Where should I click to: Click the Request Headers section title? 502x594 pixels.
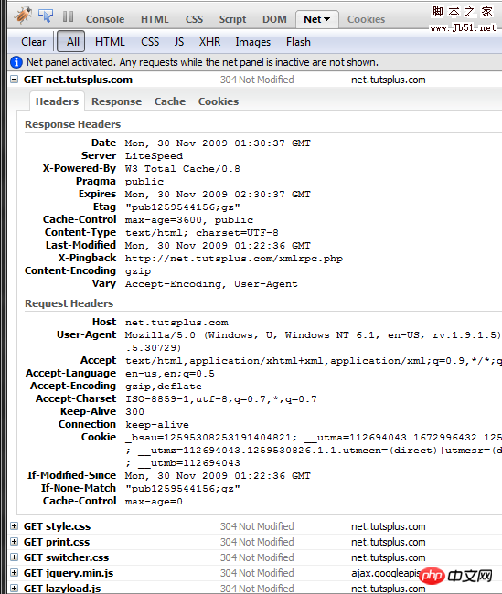(69, 303)
